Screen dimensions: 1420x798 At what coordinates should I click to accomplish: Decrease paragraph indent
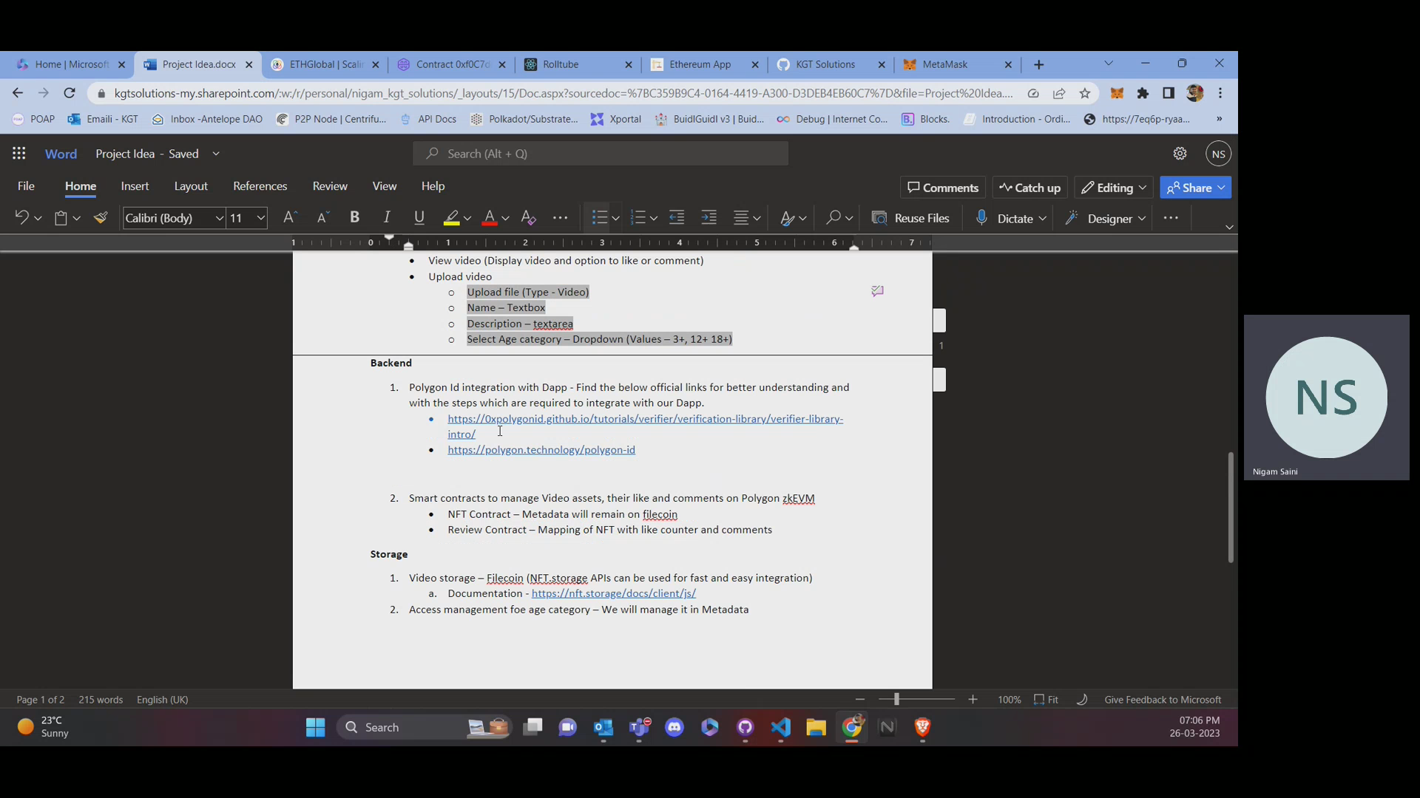pos(677,218)
